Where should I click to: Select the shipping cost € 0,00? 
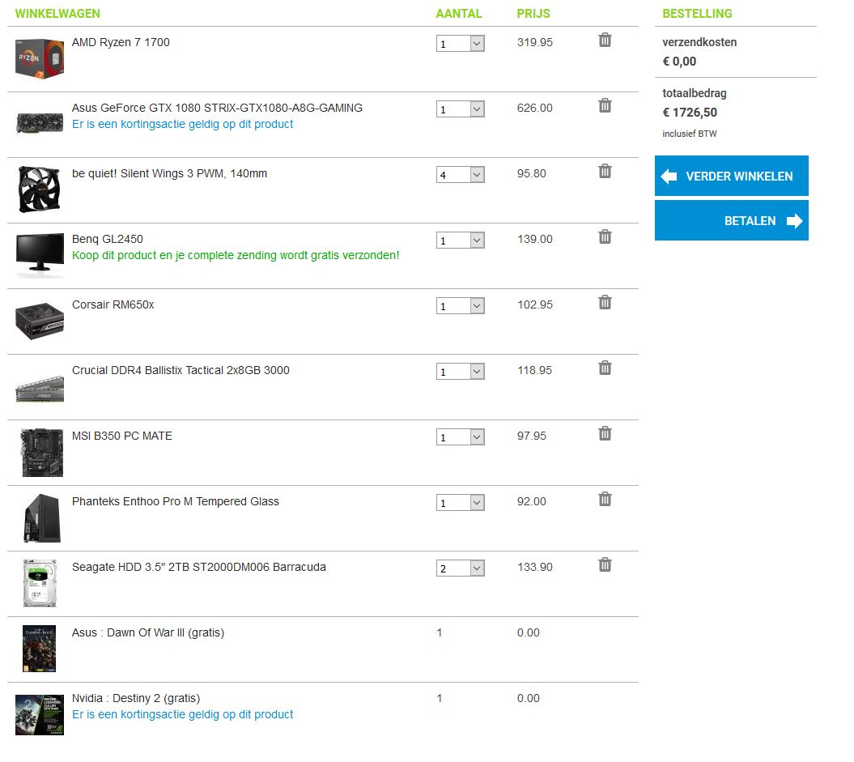pos(679,62)
